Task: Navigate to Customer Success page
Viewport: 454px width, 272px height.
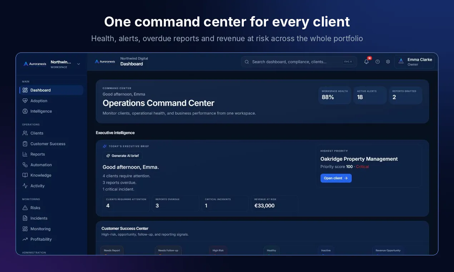Action: click(51, 144)
